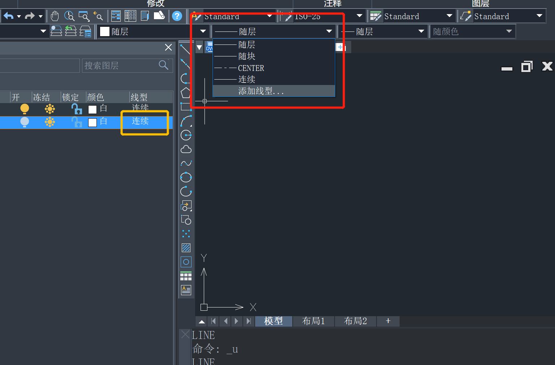Select the Multiline Text tool
The width and height of the screenshot is (555, 365).
coord(186,290)
